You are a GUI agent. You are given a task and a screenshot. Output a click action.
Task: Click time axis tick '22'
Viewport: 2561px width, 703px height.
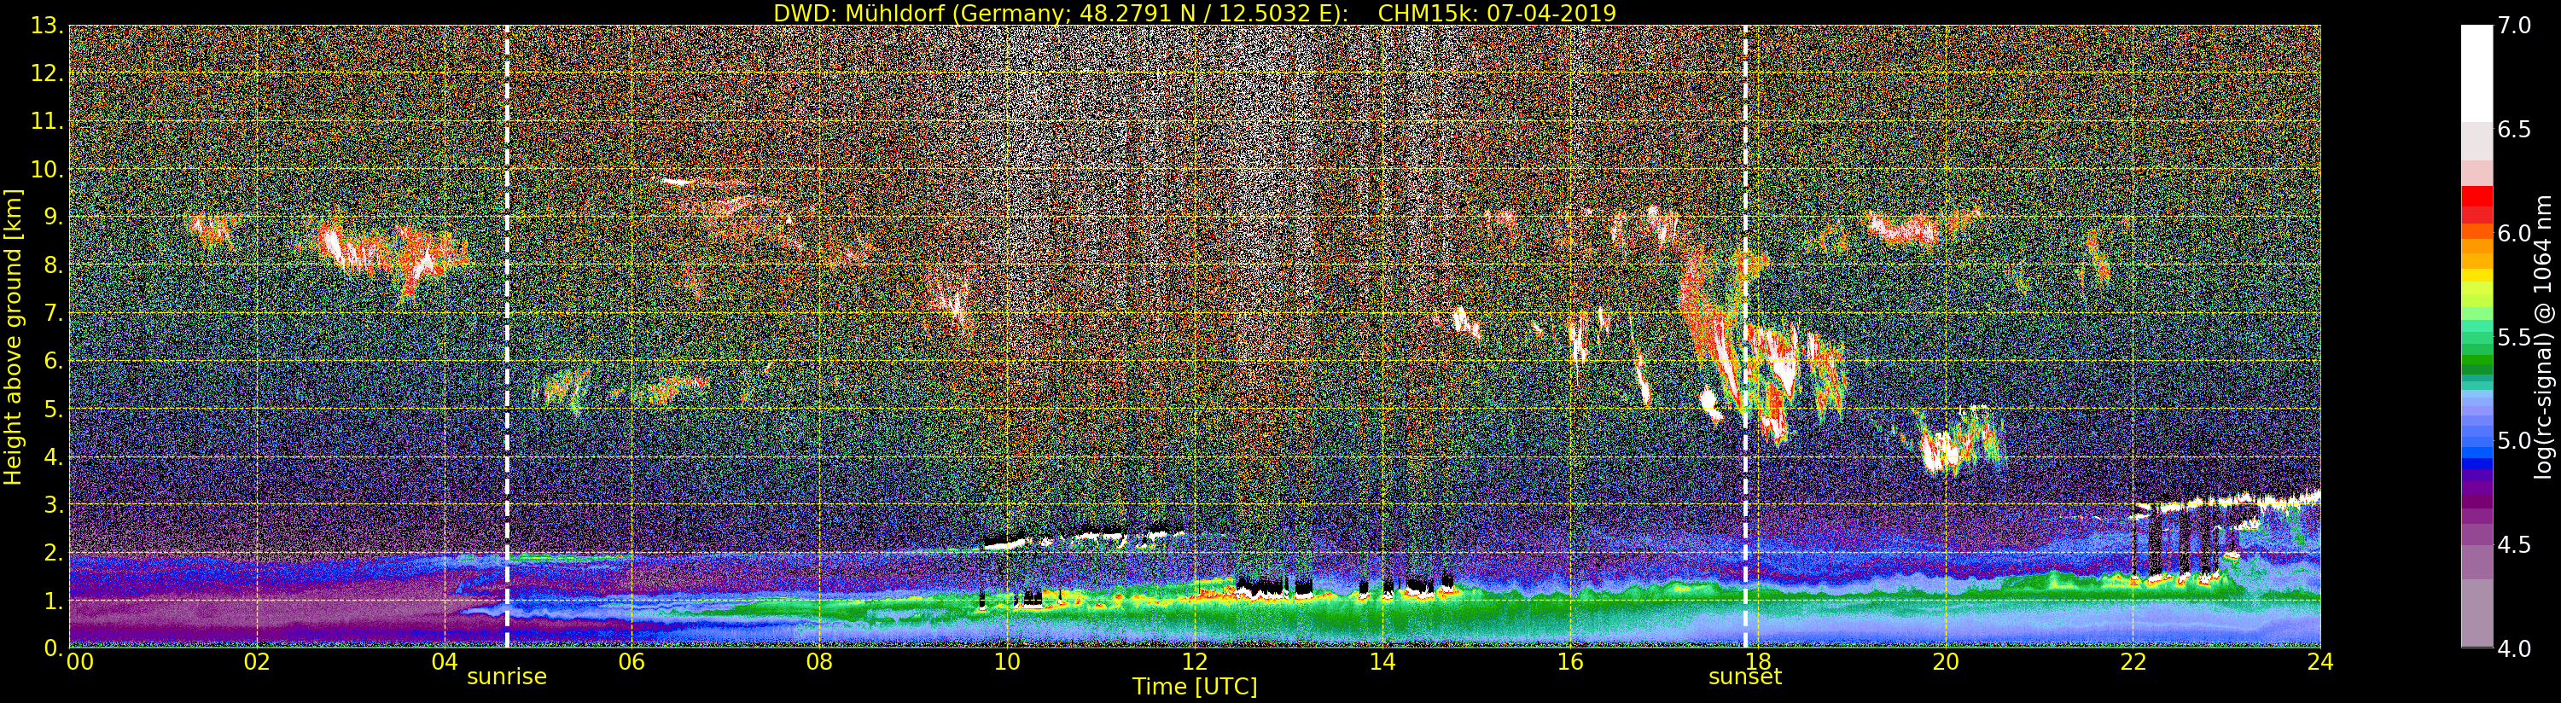[2133, 661]
